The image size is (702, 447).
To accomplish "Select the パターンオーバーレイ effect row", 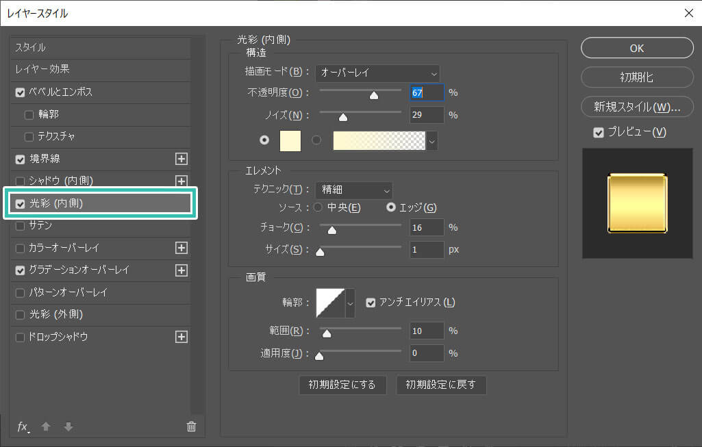I will click(100, 292).
